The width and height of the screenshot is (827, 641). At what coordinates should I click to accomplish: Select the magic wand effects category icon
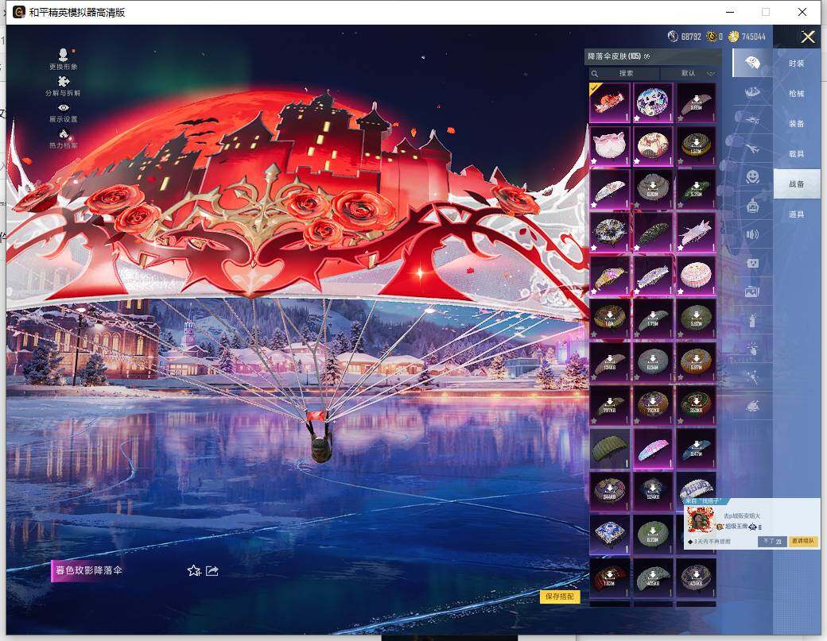point(752,376)
